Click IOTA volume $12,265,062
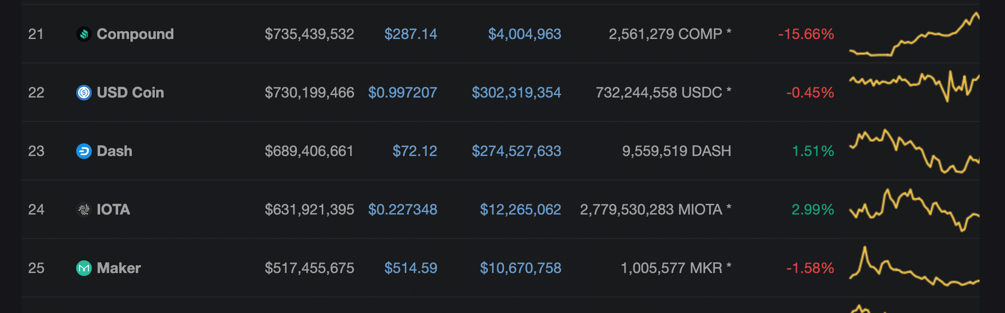 520,210
